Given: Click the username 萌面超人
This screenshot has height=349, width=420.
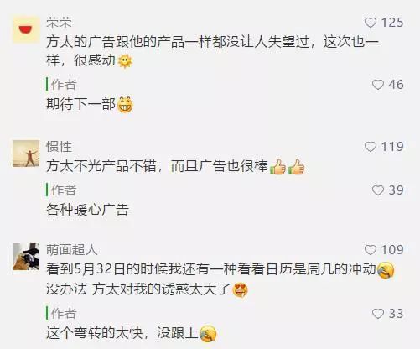Looking at the screenshot, I should [x=72, y=250].
